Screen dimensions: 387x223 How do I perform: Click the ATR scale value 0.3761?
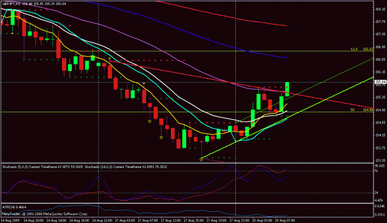click(380, 214)
